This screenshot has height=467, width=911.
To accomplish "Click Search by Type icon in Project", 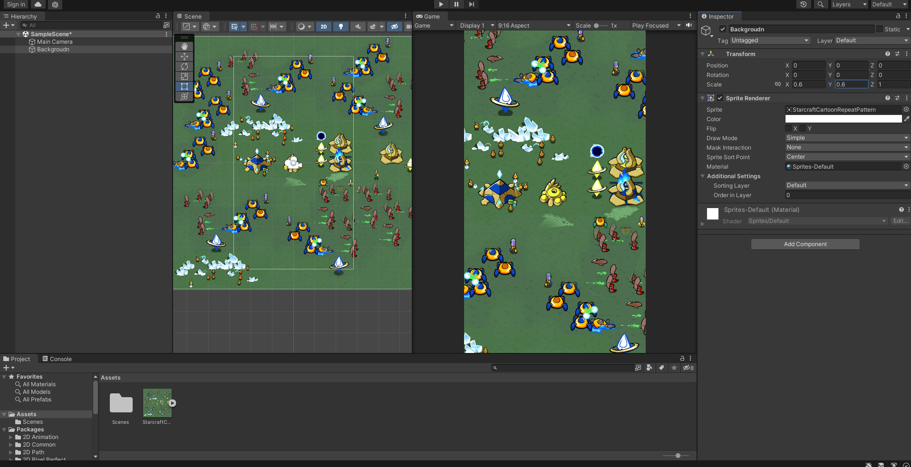I will 649,368.
